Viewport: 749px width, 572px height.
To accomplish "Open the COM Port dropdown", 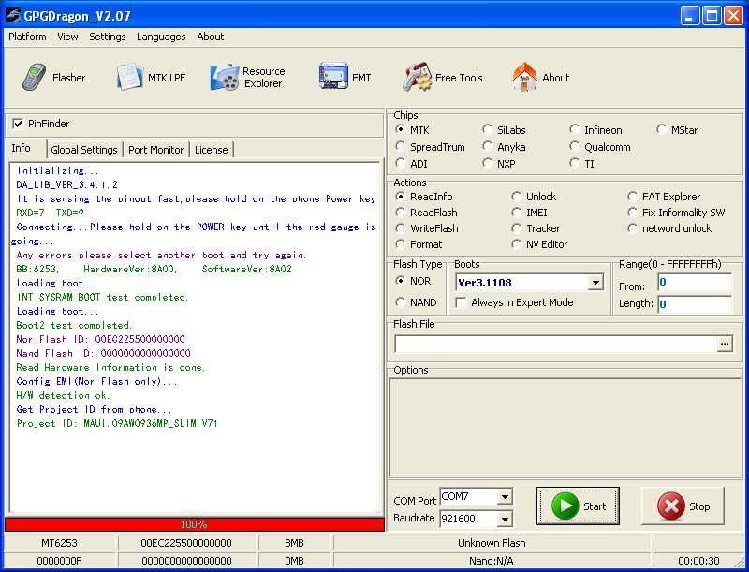I will tap(505, 497).
